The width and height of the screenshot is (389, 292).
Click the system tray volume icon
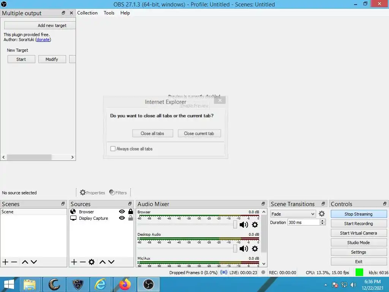(353, 285)
